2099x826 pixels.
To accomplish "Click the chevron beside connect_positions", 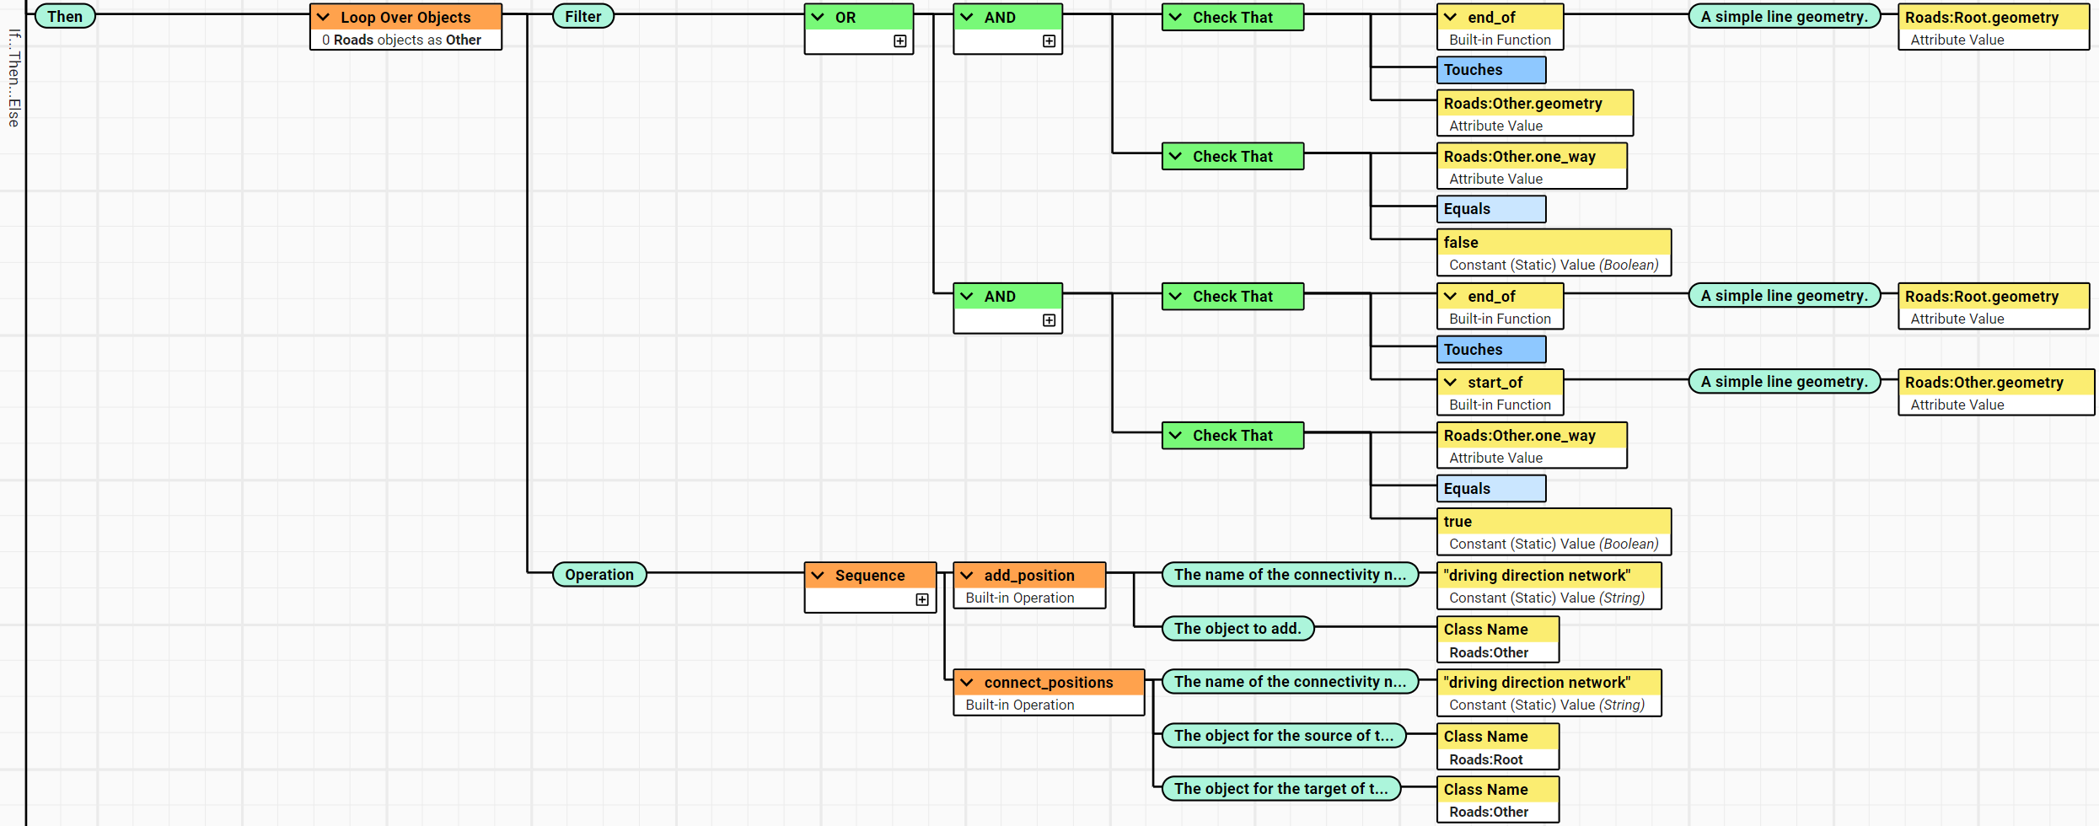I will (967, 683).
